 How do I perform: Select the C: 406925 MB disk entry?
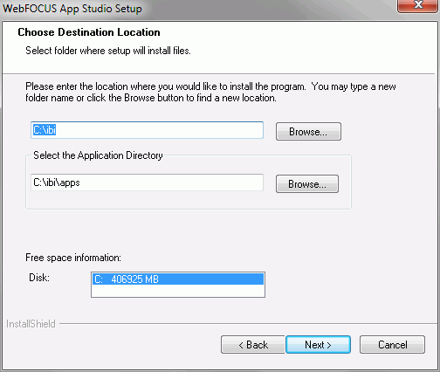[178, 279]
